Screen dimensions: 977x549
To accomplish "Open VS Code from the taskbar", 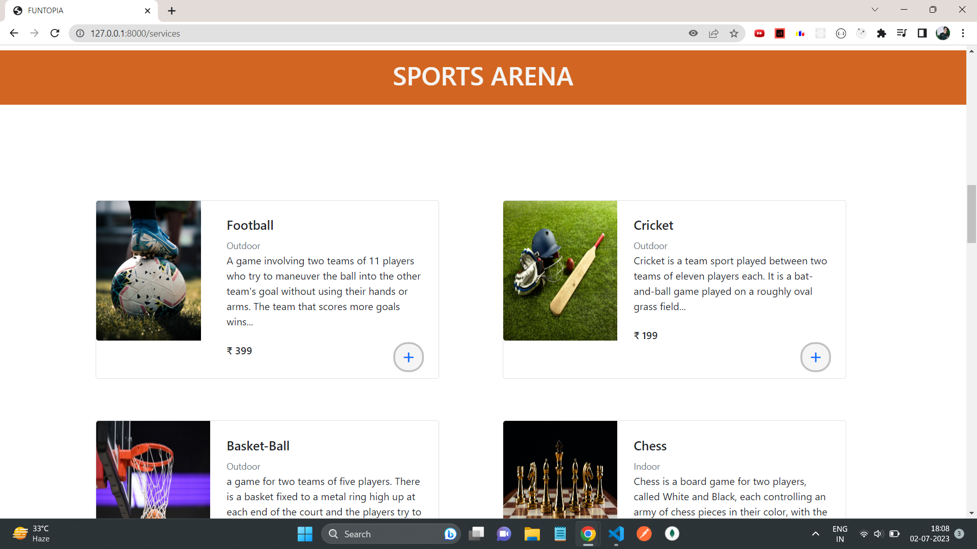I will pyautogui.click(x=616, y=534).
